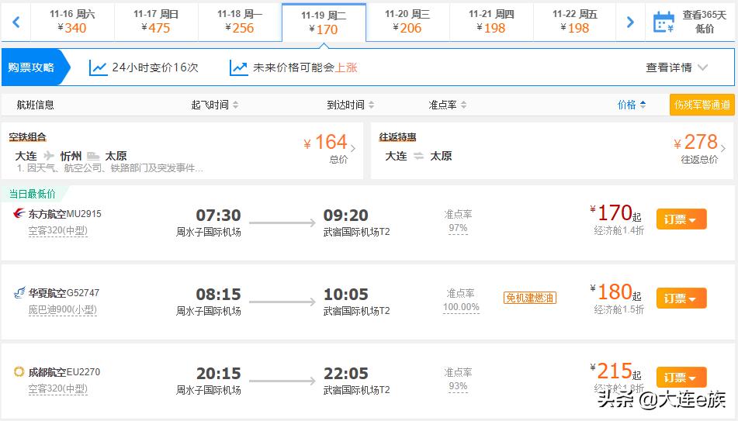Click arrival time 09:20
This screenshot has height=421, width=738.
(346, 216)
